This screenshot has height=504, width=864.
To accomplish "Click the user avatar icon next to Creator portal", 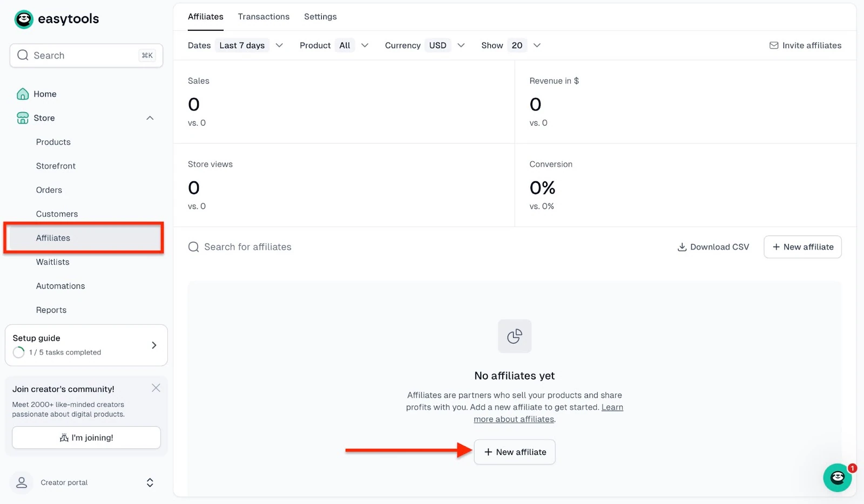I will coord(22,482).
